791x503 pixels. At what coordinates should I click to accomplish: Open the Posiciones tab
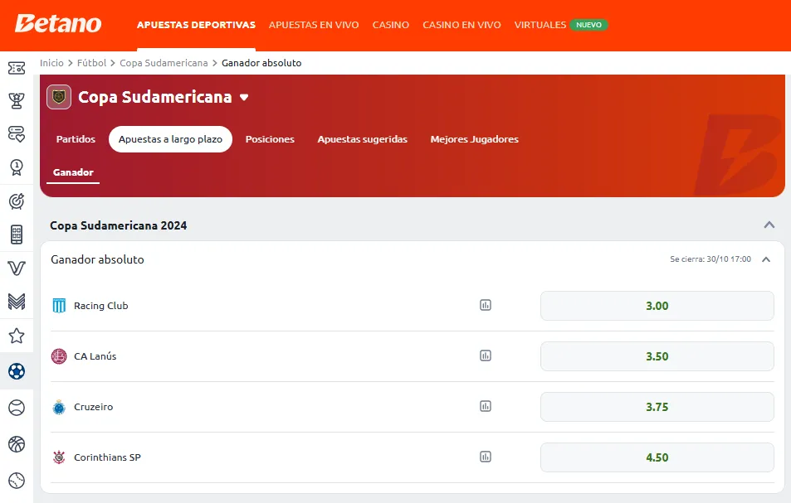(270, 139)
